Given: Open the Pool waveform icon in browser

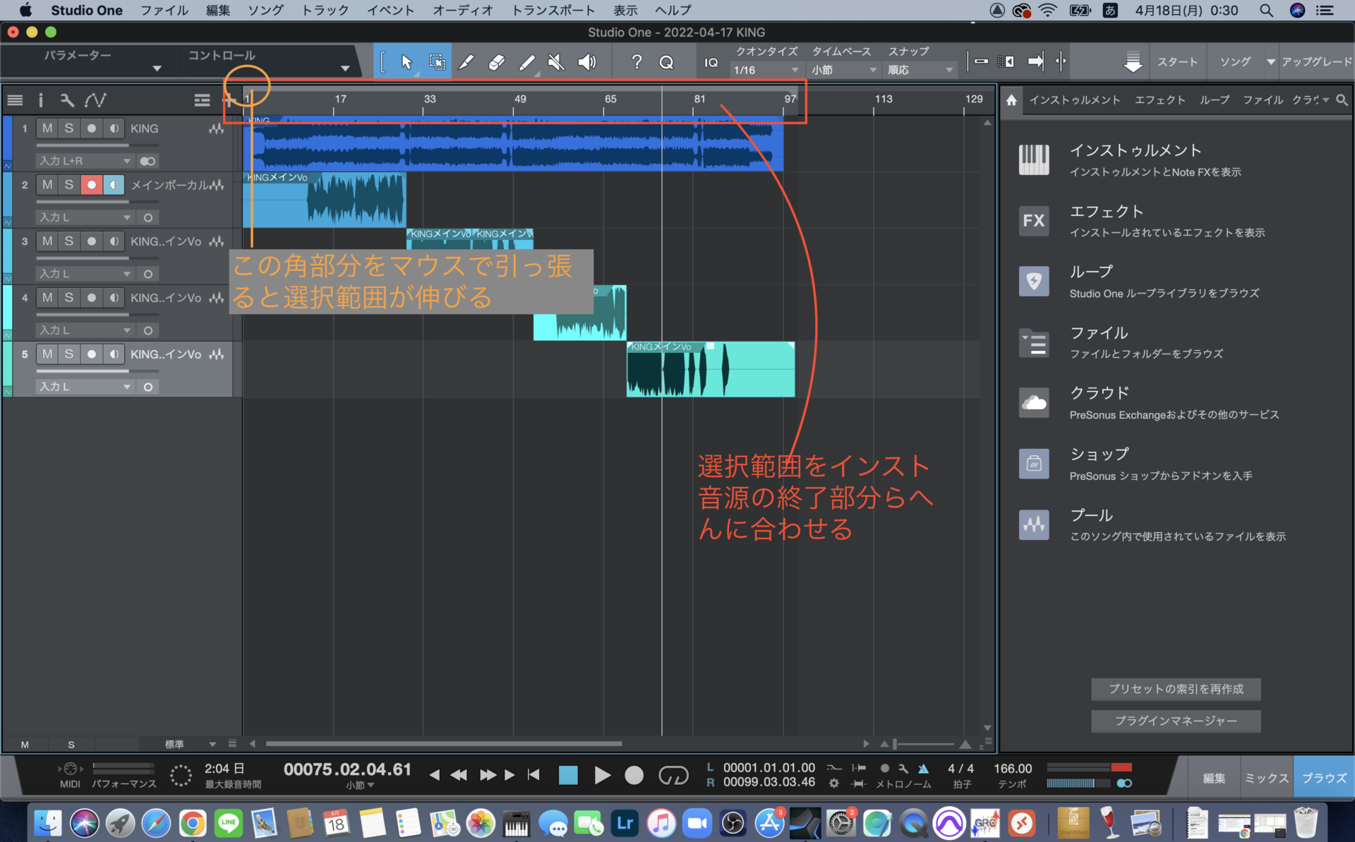Looking at the screenshot, I should (x=1034, y=524).
